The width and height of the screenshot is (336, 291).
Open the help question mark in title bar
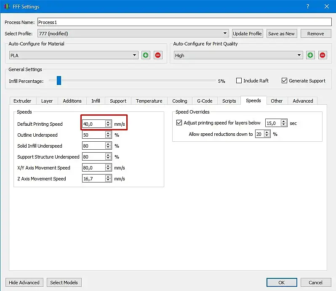pos(308,6)
